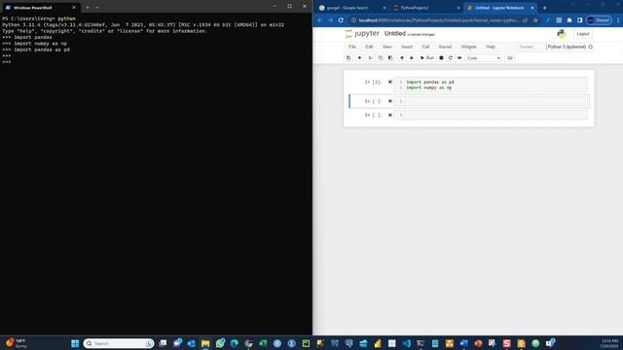623x350 pixels.
Task: Focus the browser address bar with localhost URL
Action: point(439,20)
